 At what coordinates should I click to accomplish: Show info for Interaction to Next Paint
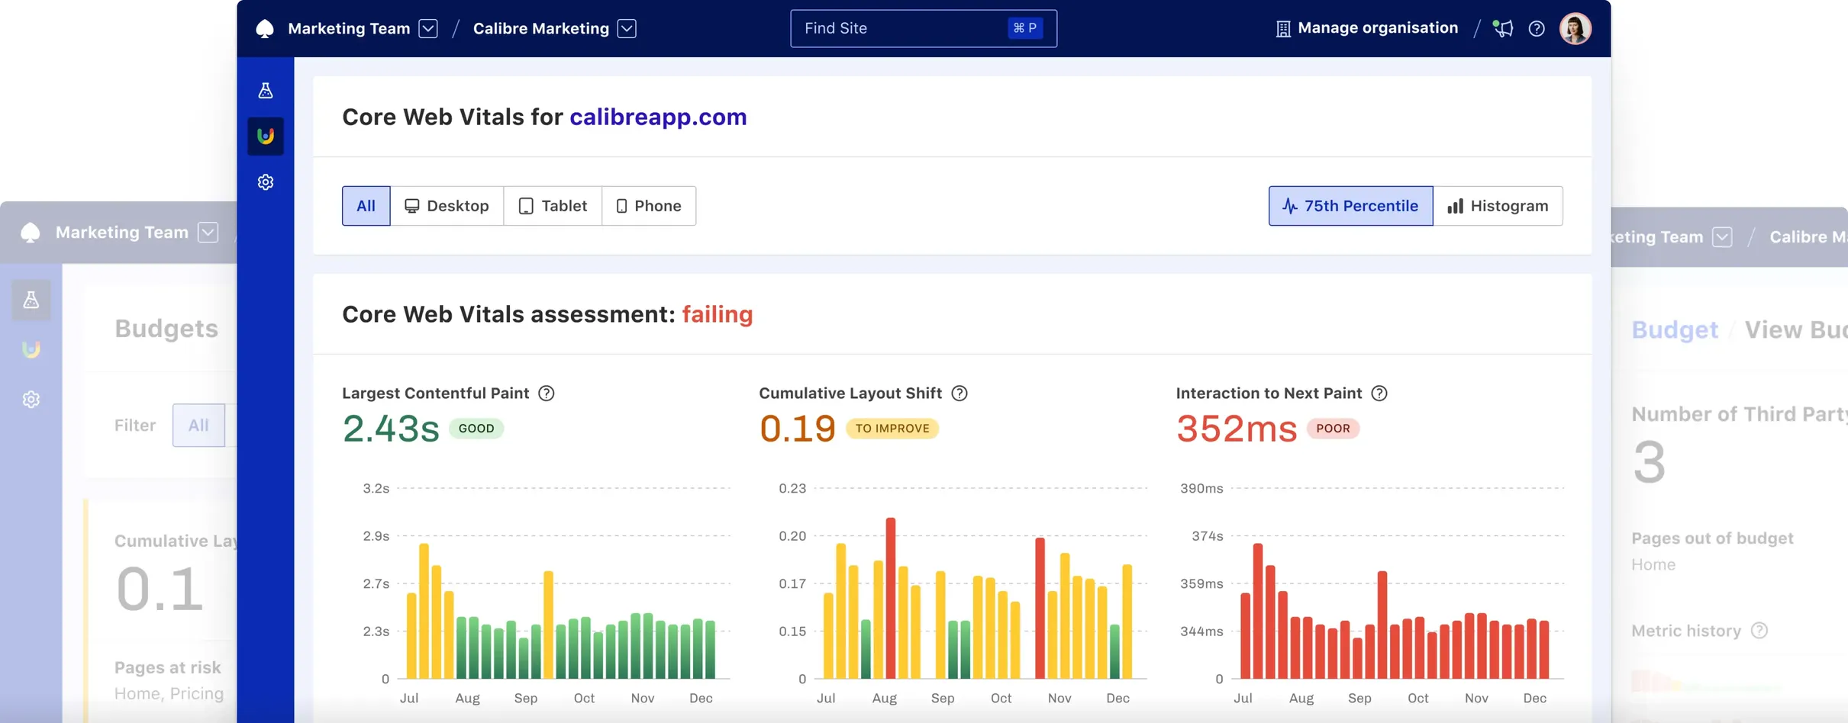click(1379, 394)
